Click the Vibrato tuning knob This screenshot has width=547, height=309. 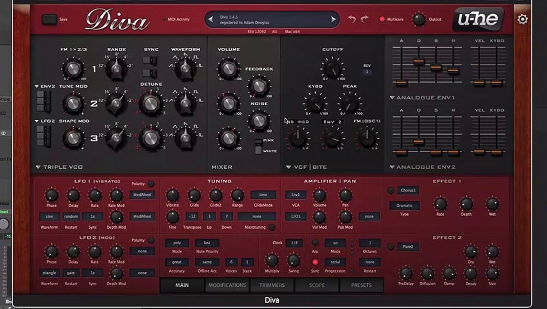click(x=172, y=195)
